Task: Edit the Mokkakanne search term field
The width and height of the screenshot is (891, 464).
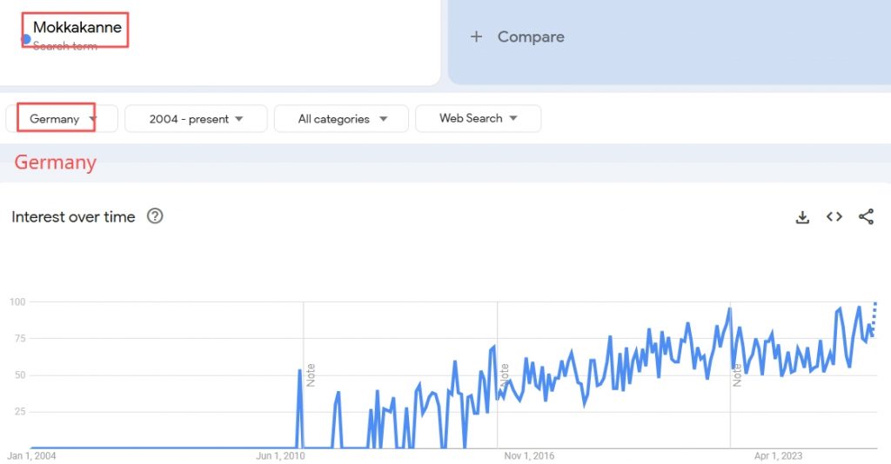Action: 77,28
